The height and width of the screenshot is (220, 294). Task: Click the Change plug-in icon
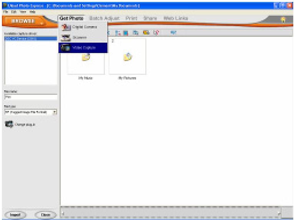9,124
